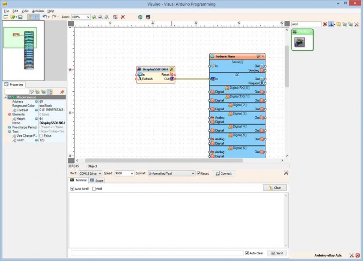Viewport: 363px width, 261px height.
Task: Open the Speed baud rate dropdown
Action: pos(132,173)
